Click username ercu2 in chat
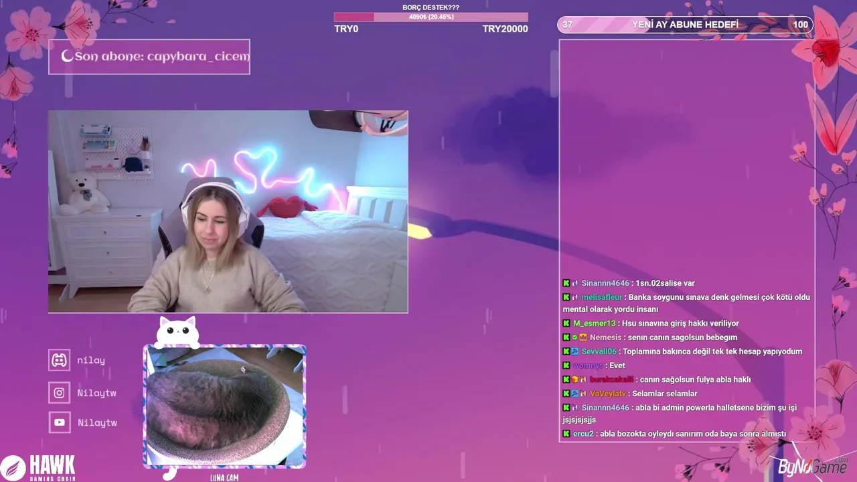The image size is (857, 482). click(x=583, y=434)
